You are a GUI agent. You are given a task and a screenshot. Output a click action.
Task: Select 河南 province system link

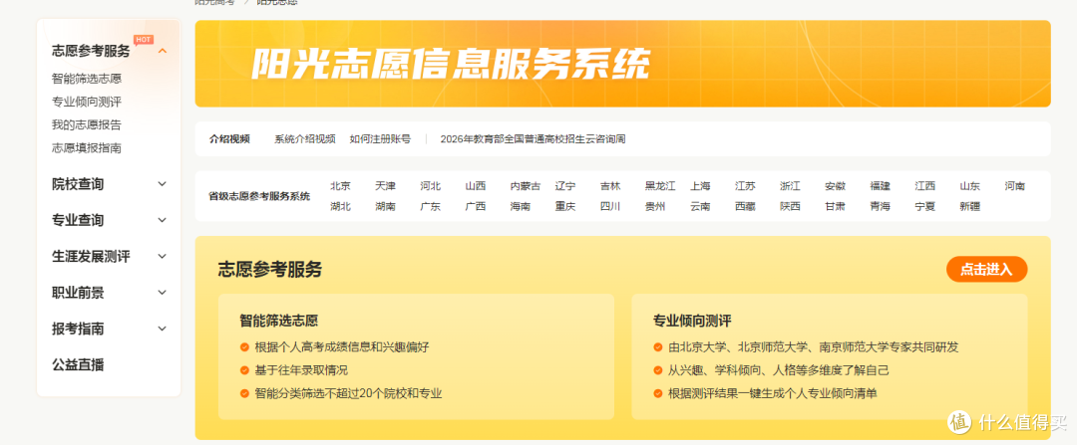1015,186
